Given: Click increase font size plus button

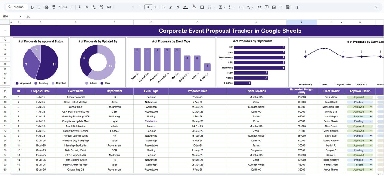Looking at the screenshot, I should pyautogui.click(x=155, y=7).
